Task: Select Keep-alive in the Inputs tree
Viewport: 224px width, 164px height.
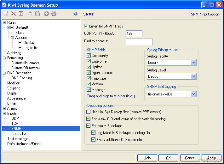Action: [x=19, y=134]
